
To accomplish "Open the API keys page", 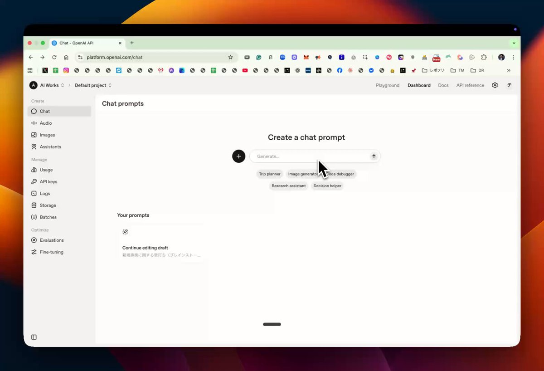I will tap(59, 181).
